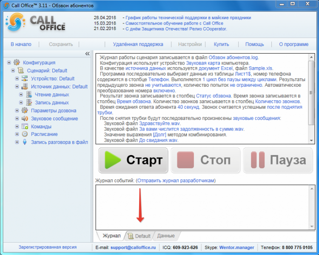
Task: Expand the Команды node
Action: click(x=17, y=127)
